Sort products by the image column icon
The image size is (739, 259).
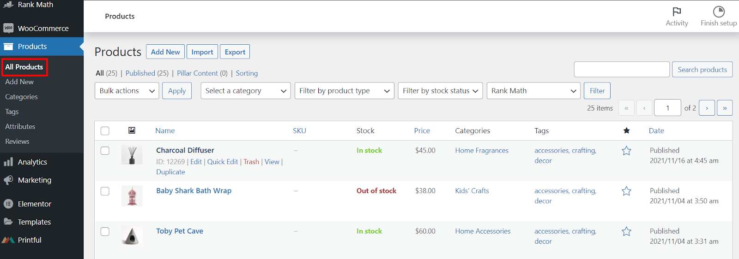[x=132, y=130]
